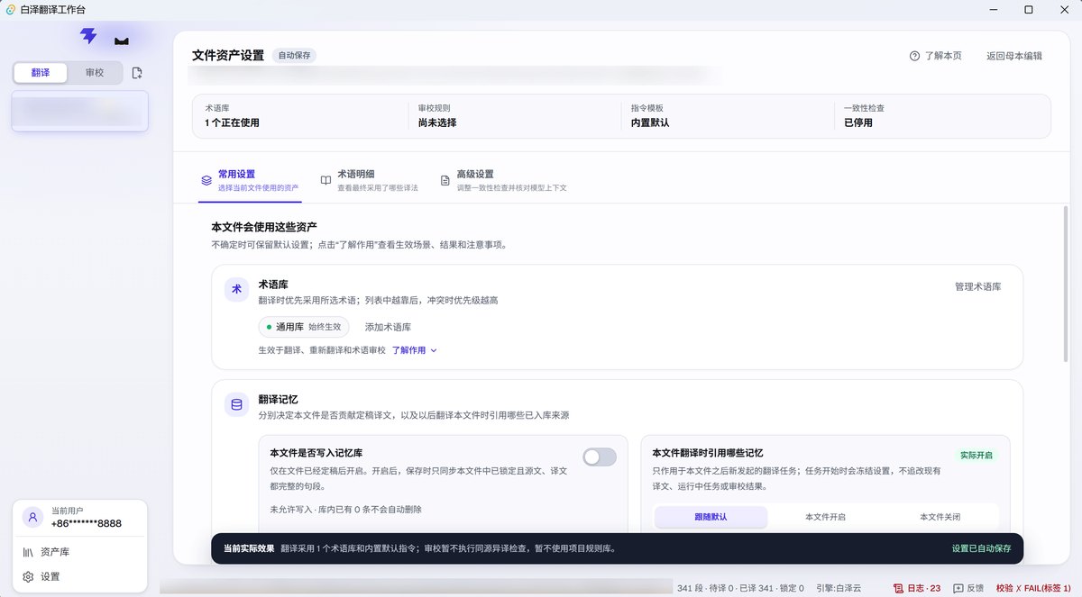The height and width of the screenshot is (597, 1082).
Task: Switch to the 翻译 mode tab
Action: pyautogui.click(x=41, y=73)
